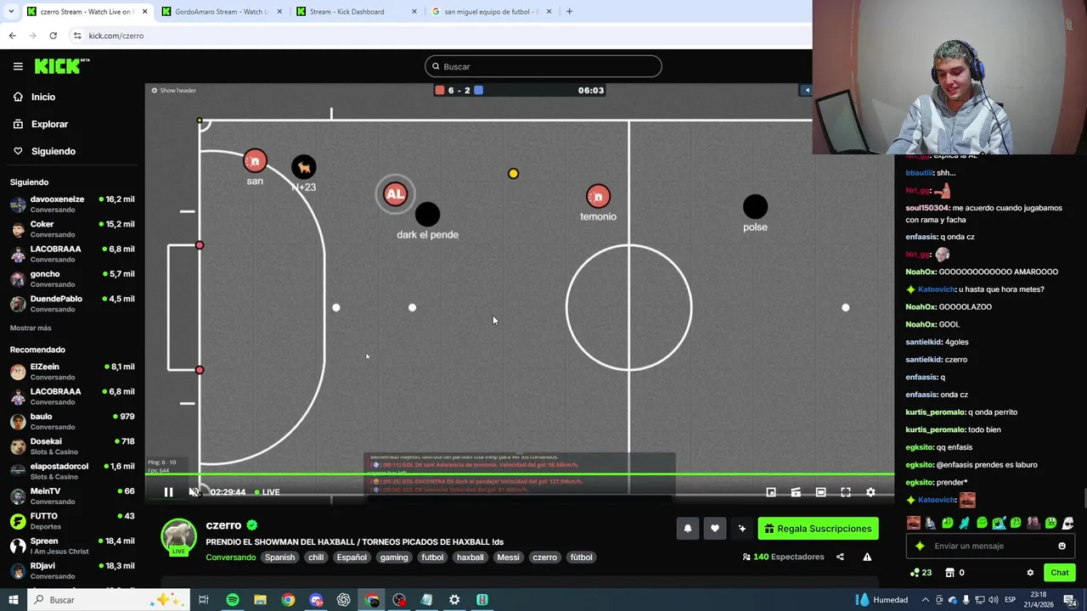Jump to LIVE in the player
The width and height of the screenshot is (1087, 611).
click(x=268, y=492)
